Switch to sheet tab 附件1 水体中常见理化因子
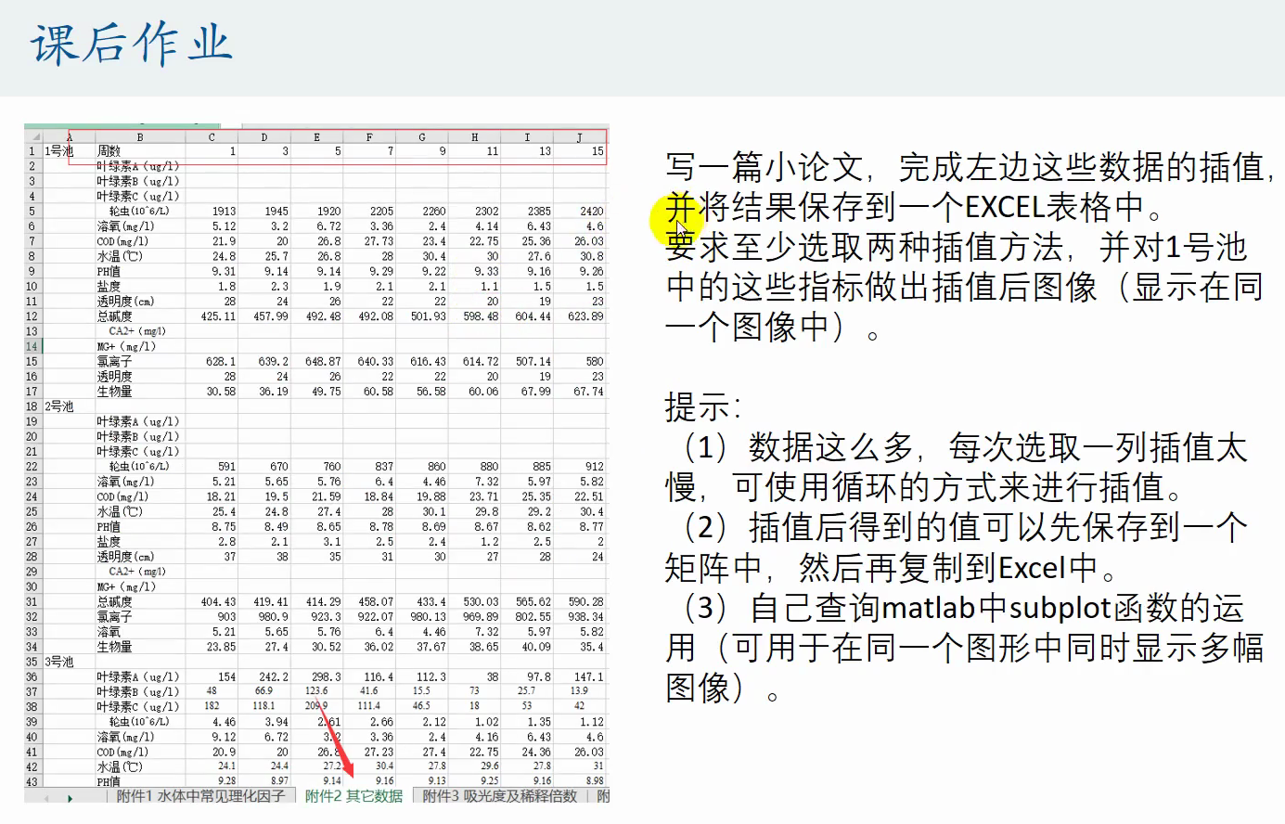 click(200, 796)
